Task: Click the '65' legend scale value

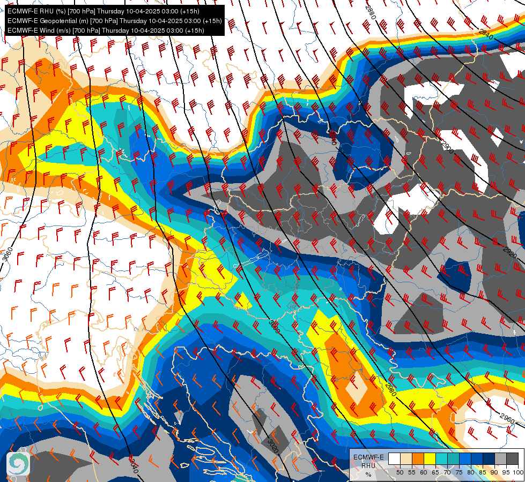Action: pyautogui.click(x=435, y=472)
